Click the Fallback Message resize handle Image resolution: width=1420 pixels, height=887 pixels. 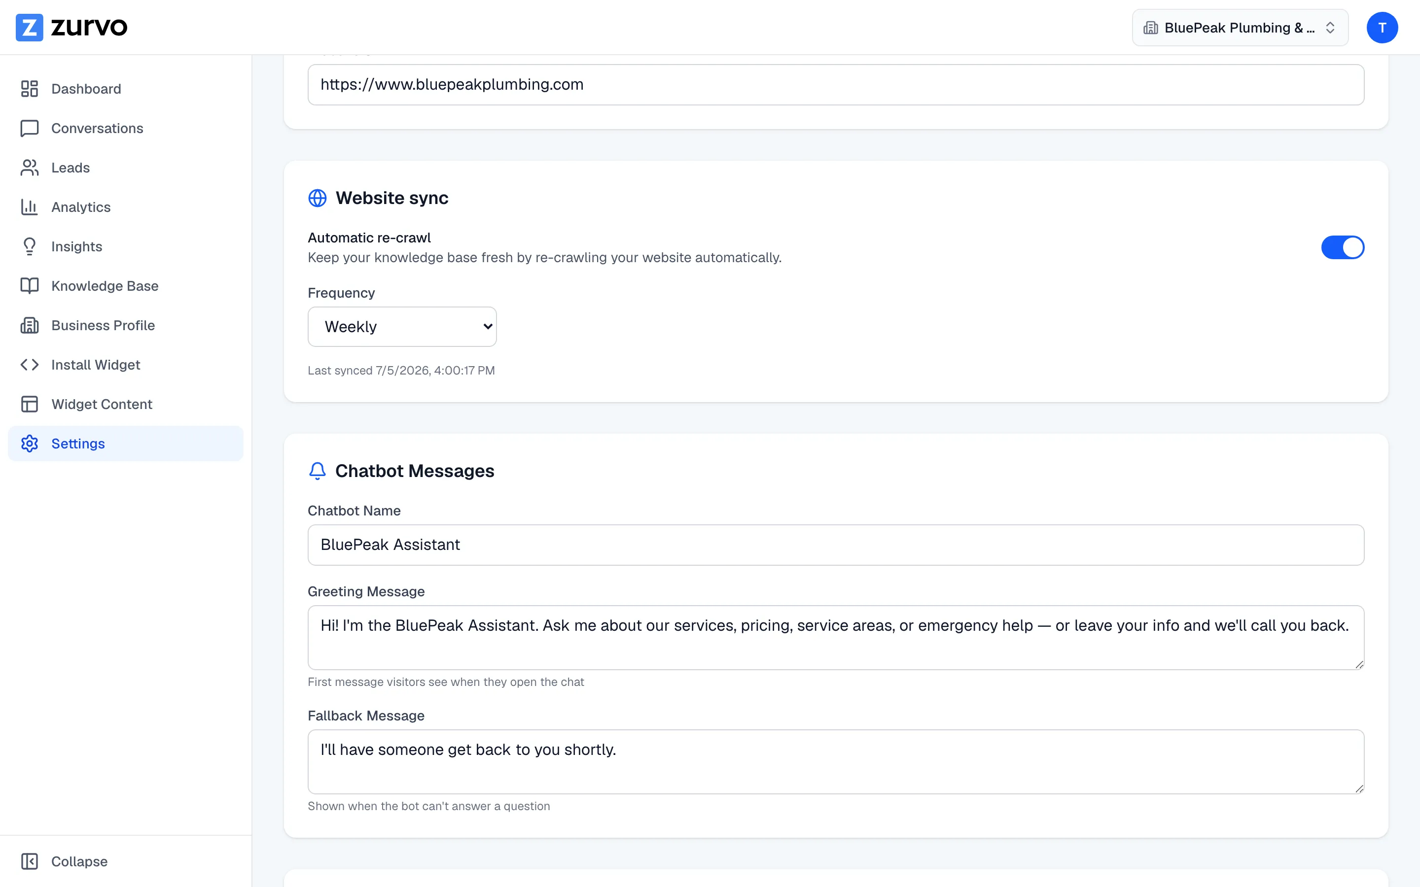point(1359,789)
